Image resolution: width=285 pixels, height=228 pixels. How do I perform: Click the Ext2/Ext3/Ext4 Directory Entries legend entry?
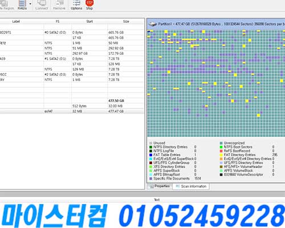click(x=247, y=158)
